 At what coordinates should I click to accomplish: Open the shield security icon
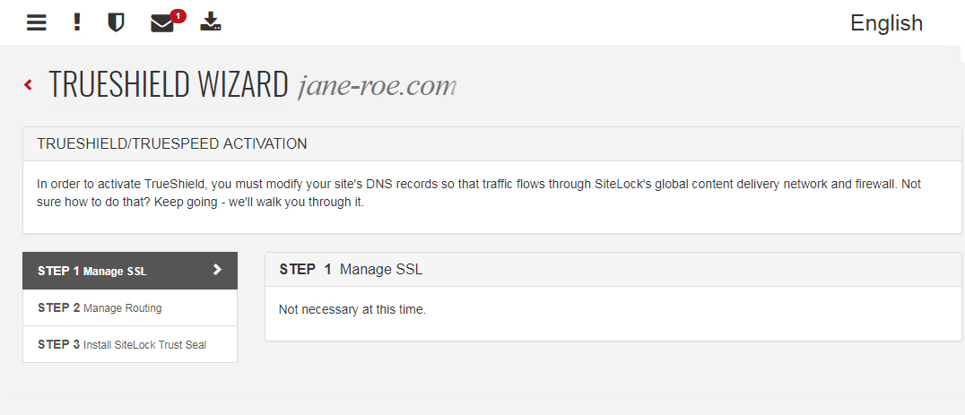click(x=116, y=23)
